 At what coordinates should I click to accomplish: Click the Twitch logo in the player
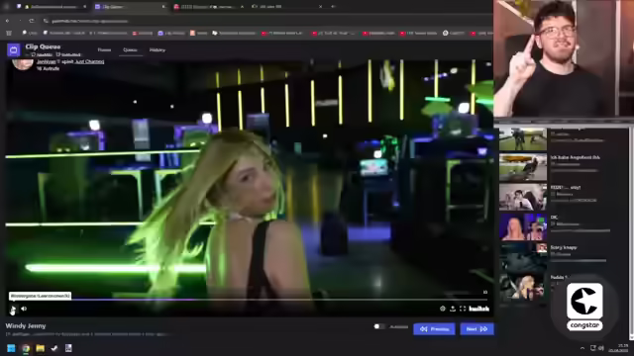[479, 309]
